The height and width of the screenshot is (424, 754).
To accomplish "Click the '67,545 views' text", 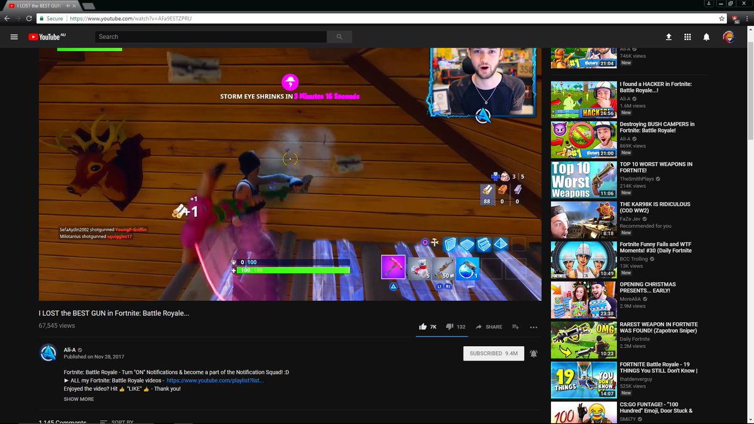I will (x=57, y=326).
